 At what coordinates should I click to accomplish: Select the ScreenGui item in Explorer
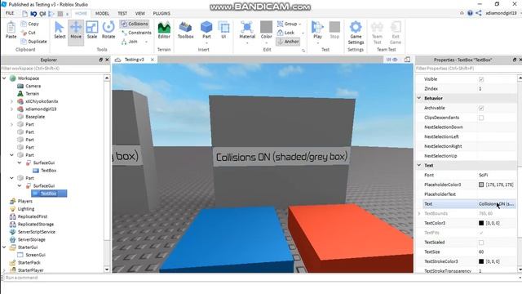(35, 255)
